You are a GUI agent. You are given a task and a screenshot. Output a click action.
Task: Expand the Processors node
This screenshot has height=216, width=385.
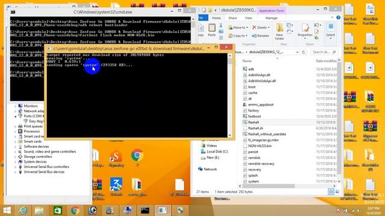pyautogui.click(x=15, y=131)
